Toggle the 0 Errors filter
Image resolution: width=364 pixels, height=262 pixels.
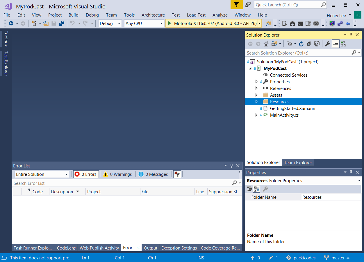click(86, 174)
